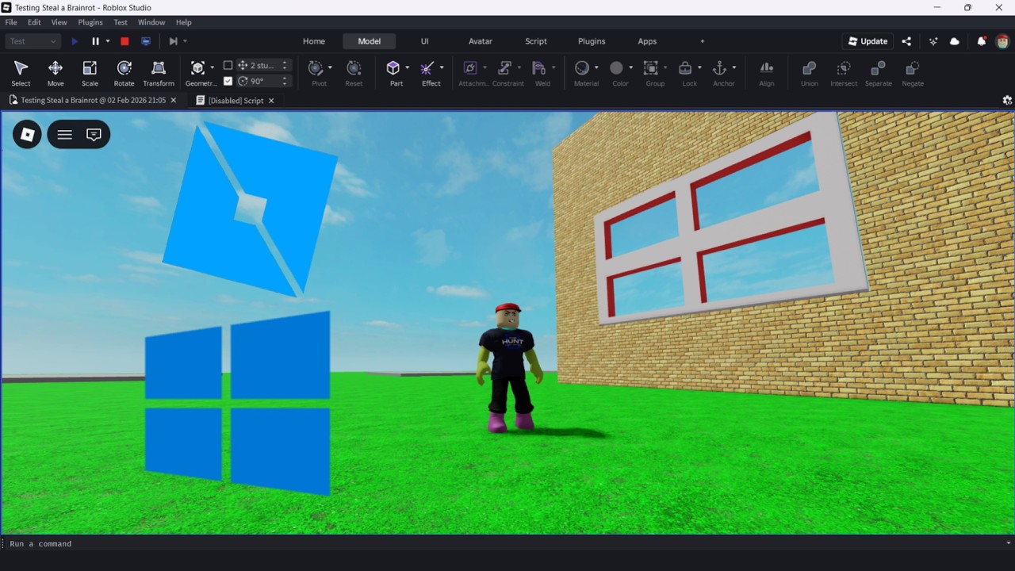
Task: Add a custom ribbon tab with plus
Action: coord(702,41)
